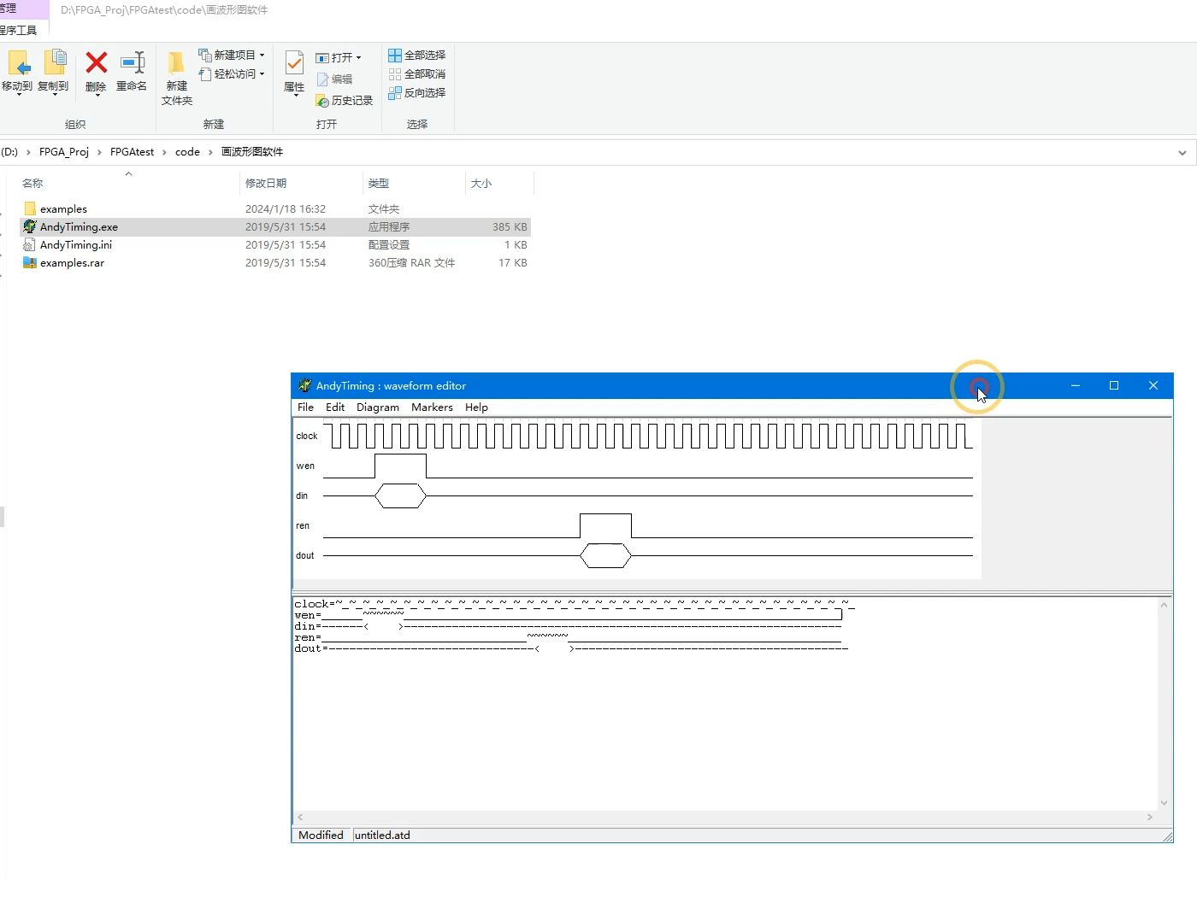Open File menu in AndyTiming
1197x897 pixels.
point(305,407)
